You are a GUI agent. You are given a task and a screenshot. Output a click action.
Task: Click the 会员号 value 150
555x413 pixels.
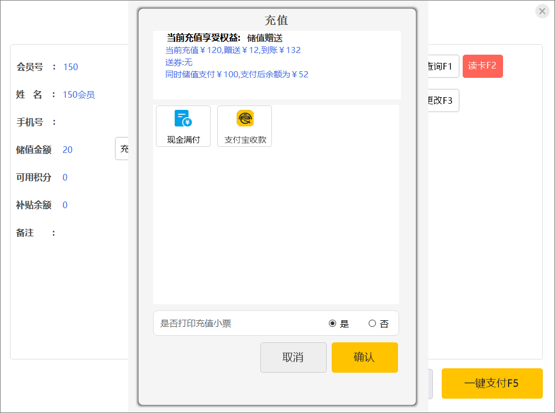pyautogui.click(x=70, y=67)
